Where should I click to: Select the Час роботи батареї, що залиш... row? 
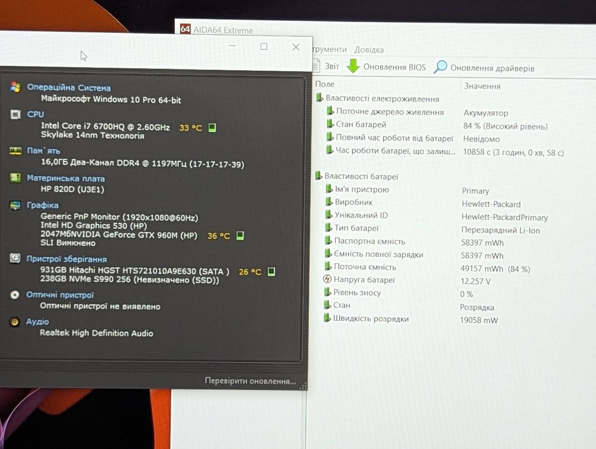pyautogui.click(x=390, y=151)
